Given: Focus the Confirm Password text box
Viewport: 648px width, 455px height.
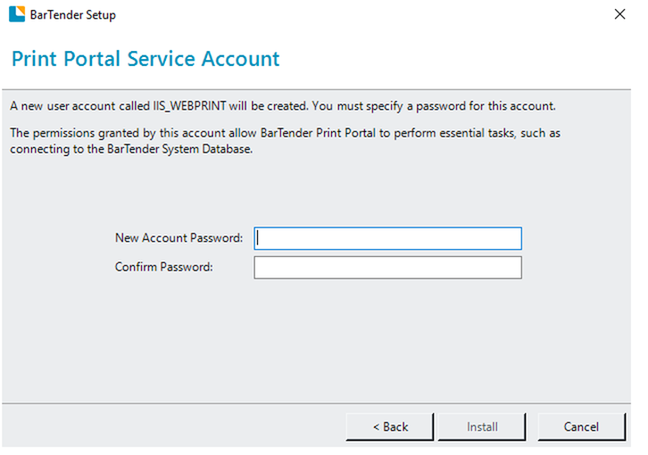Looking at the screenshot, I should point(387,268).
